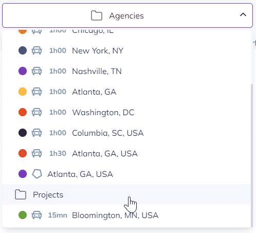Click the purple dot beside Nashville, TN

(x=23, y=71)
